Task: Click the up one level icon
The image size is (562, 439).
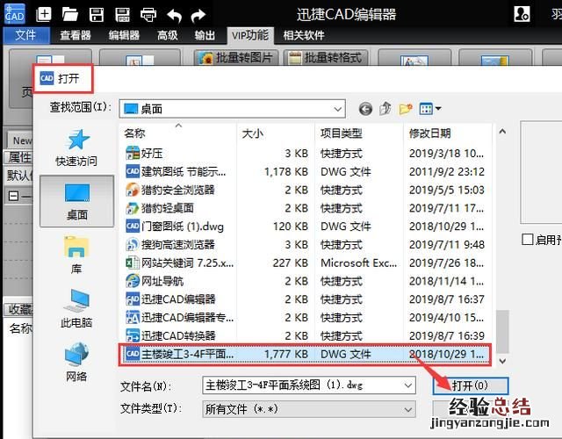Action: [x=385, y=109]
